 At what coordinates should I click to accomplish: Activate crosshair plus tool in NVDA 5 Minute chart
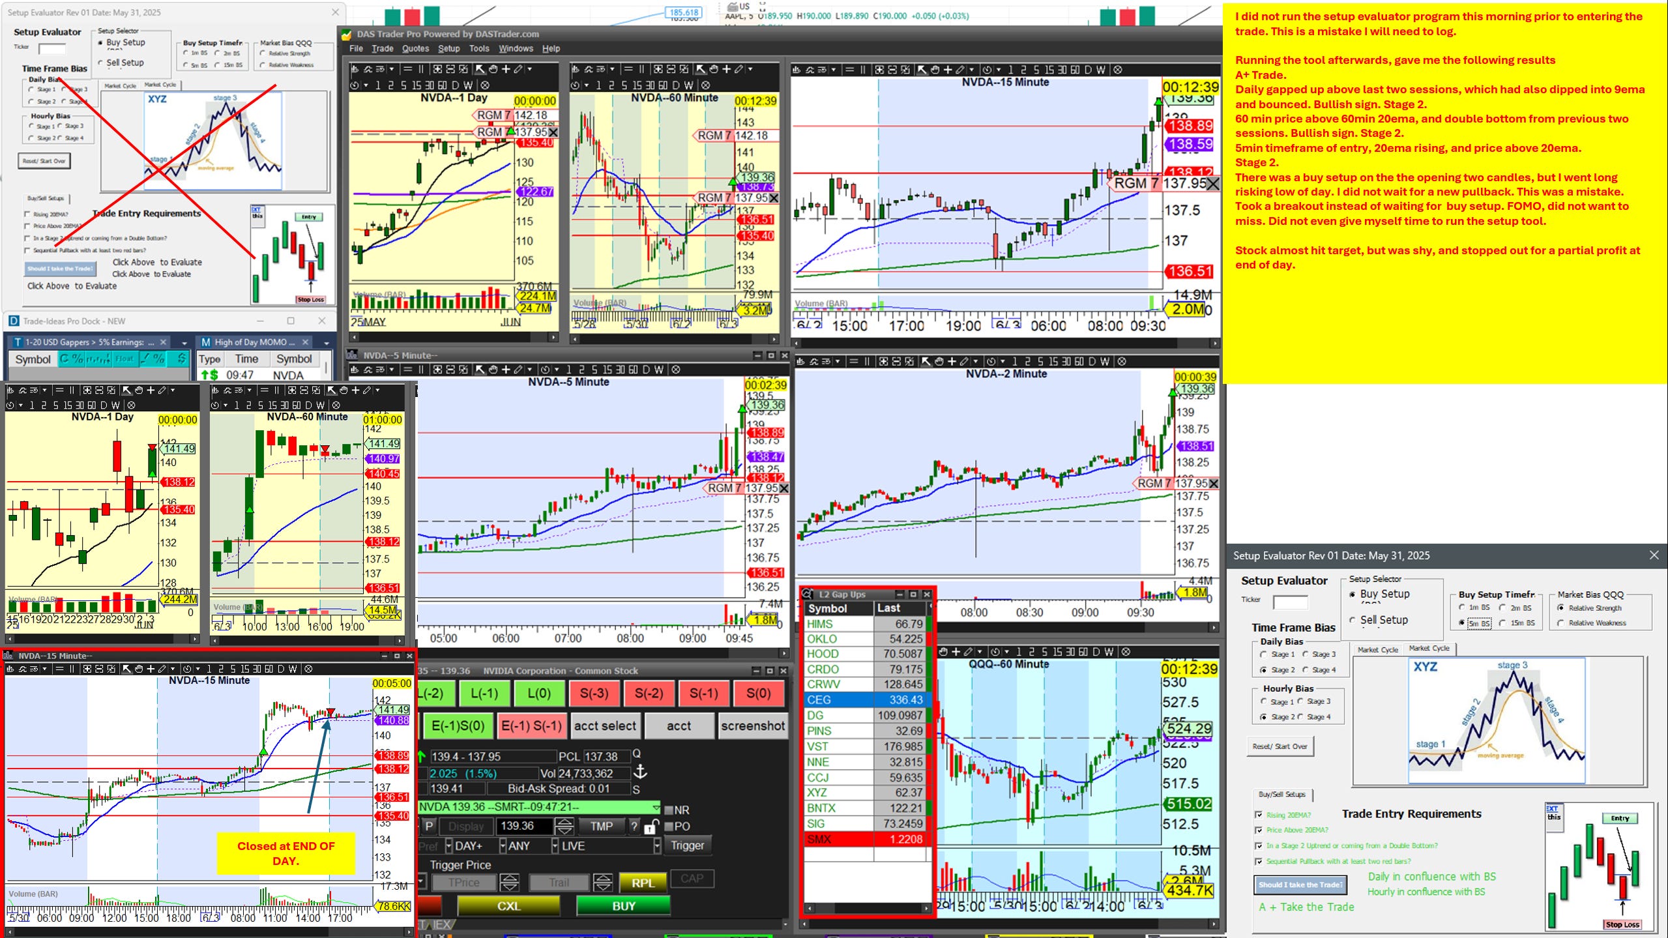(x=506, y=370)
